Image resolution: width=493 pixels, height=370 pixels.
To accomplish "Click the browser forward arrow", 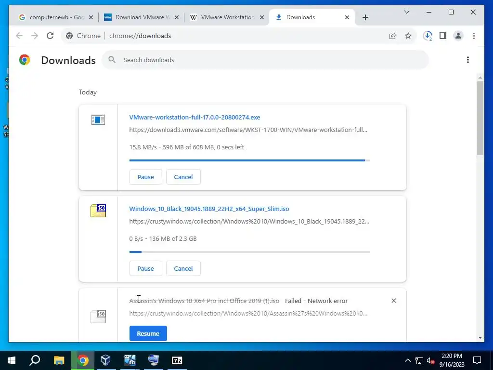I will pyautogui.click(x=35, y=36).
